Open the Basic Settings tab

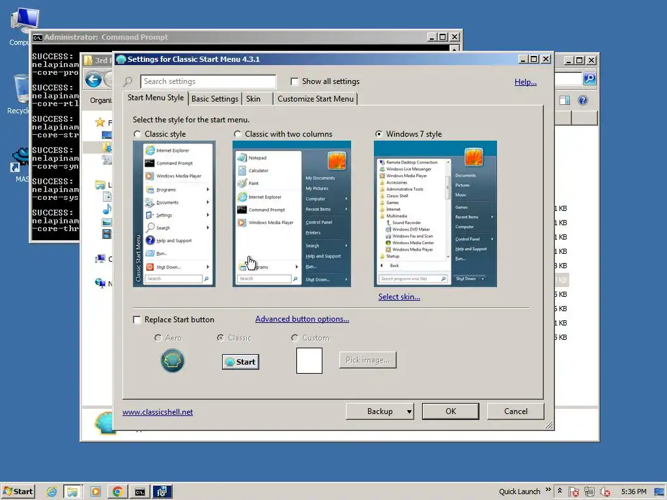[215, 99]
